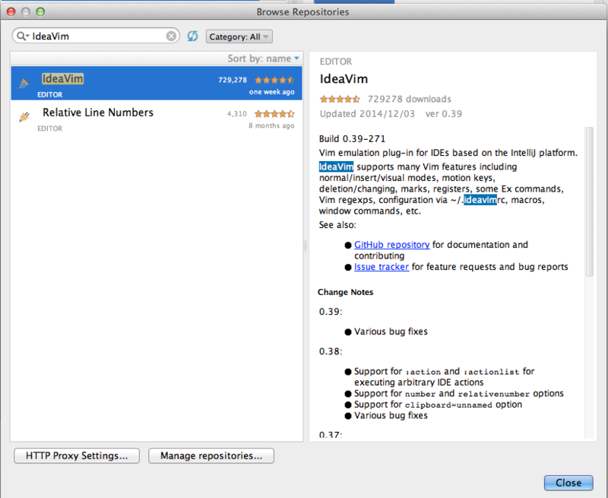This screenshot has height=498, width=608.
Task: Open the GitHub repository link
Action: 391,245
